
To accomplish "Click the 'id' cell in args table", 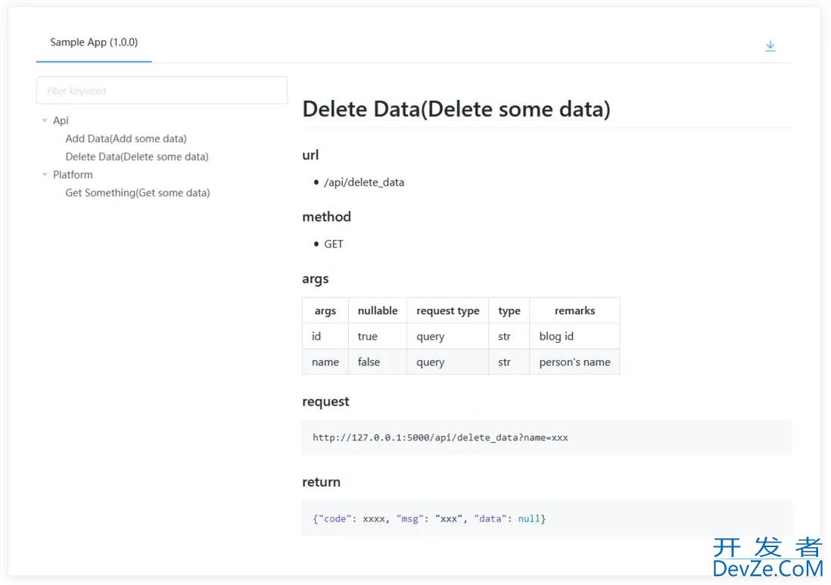I will tap(325, 337).
